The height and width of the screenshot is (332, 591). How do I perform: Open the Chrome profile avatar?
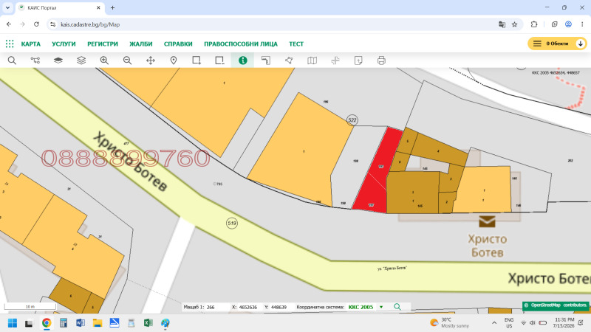point(568,24)
